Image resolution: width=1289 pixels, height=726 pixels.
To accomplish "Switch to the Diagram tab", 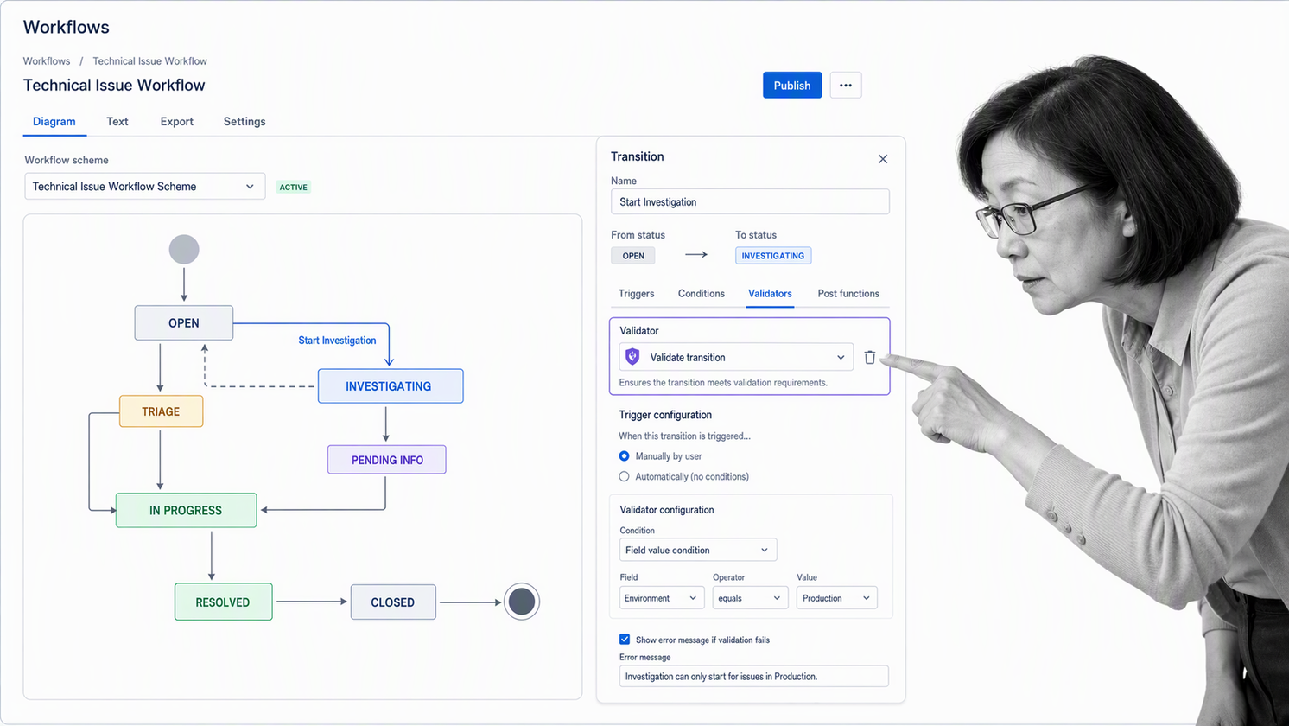I will 54,122.
